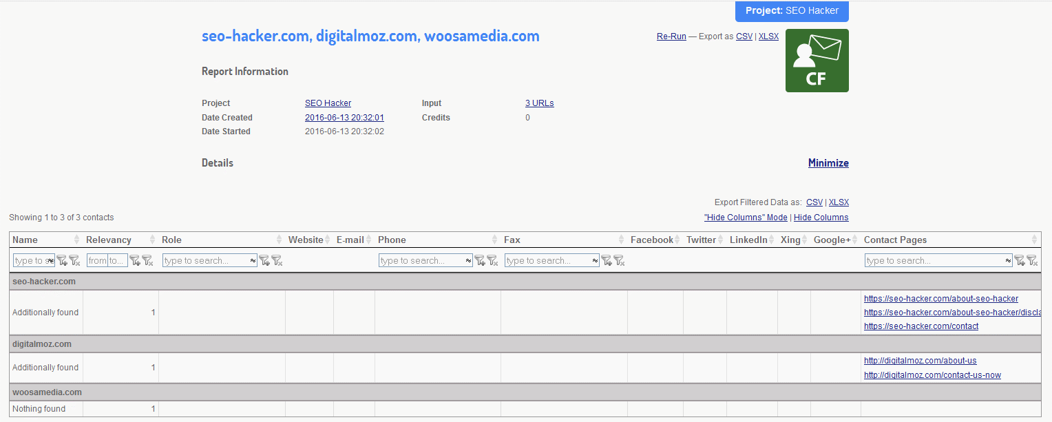Click the Re-Run link
Viewport: 1052px width, 422px height.
[671, 36]
